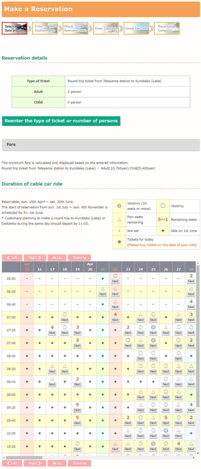Image resolution: width=201 pixels, height=469 pixels.
Task: Click the Reenter type of ticket button
Action: tap(61, 121)
